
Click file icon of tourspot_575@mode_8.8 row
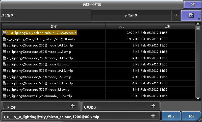coord(4,89)
